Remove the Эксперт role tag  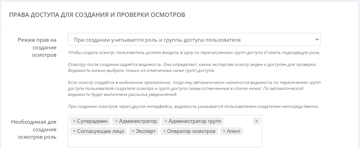tap(133, 131)
